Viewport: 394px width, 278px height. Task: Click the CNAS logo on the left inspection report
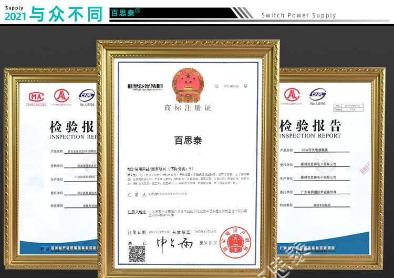click(87, 95)
